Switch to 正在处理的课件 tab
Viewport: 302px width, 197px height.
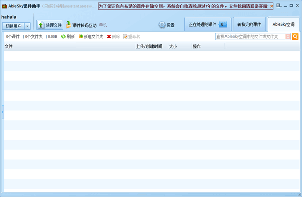[x=207, y=25]
